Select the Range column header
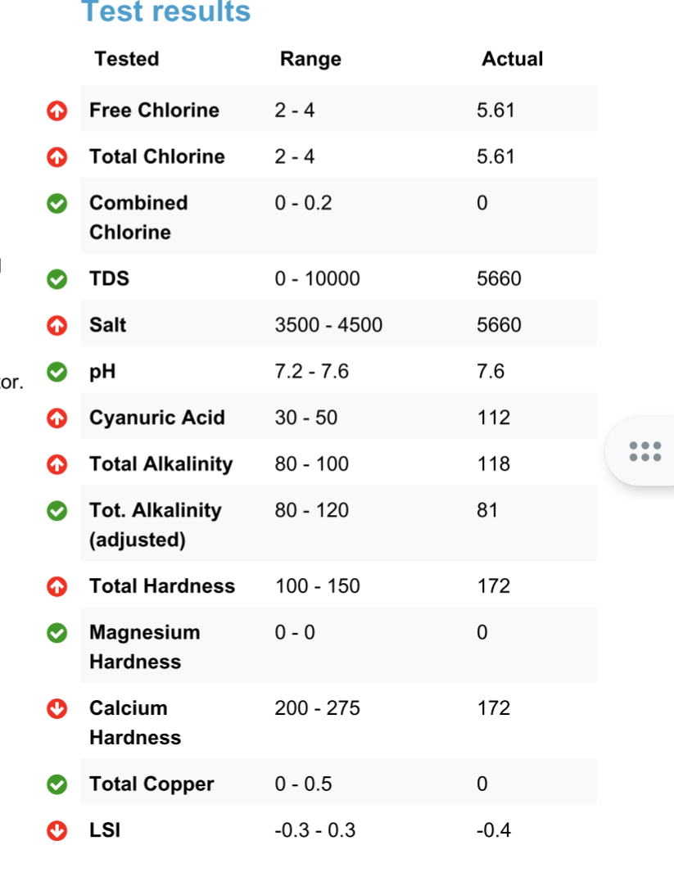Image resolution: width=674 pixels, height=895 pixels. tap(310, 59)
